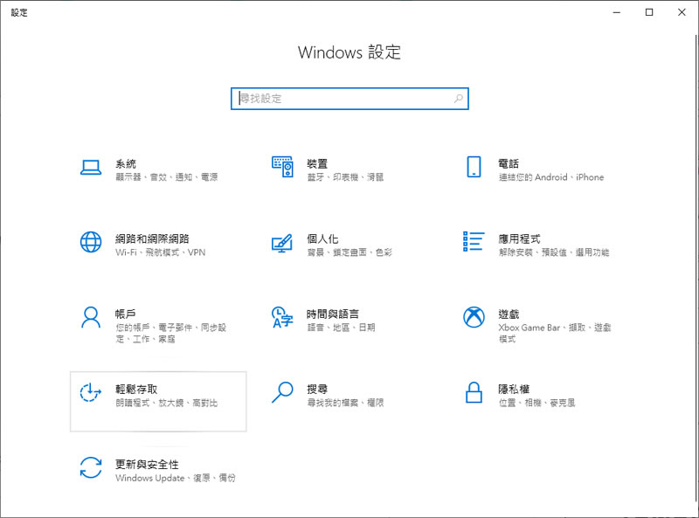Open the 時間與語言 clock icon
Screen dimensions: 699x518
tap(282, 317)
